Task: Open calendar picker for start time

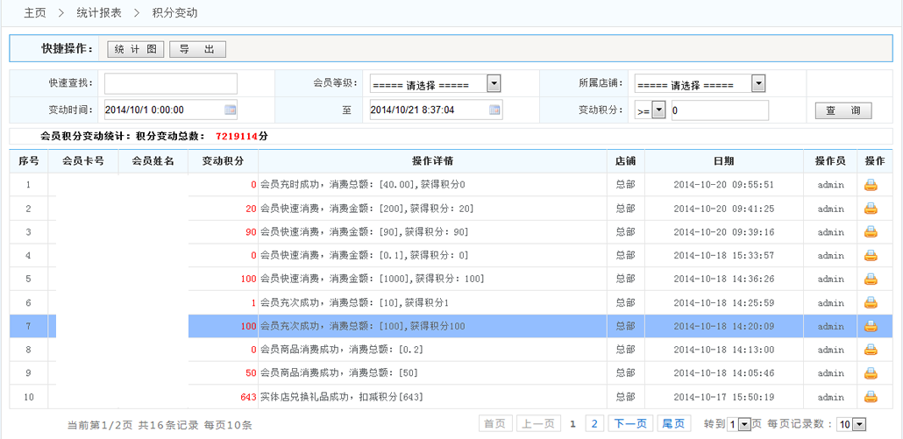Action: pos(230,110)
